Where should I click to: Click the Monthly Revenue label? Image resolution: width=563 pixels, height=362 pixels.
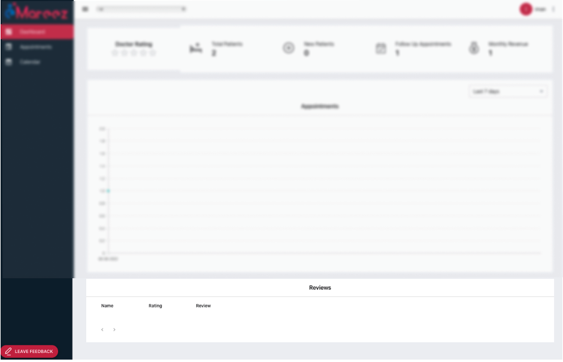(x=508, y=44)
